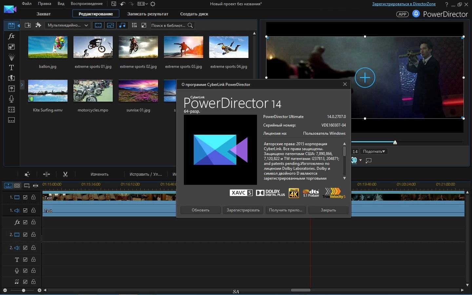Switch to timeline view mode

tap(8, 186)
